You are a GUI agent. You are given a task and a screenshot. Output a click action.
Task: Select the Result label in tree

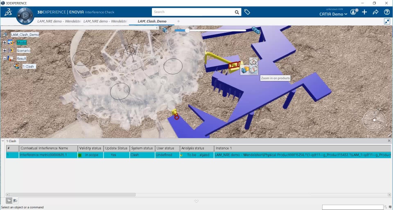pos(22,59)
